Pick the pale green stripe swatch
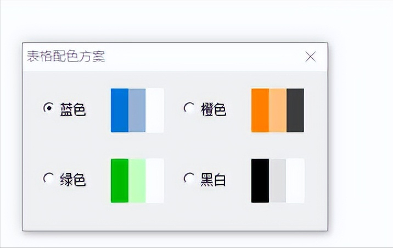The image size is (393, 248). [137, 181]
